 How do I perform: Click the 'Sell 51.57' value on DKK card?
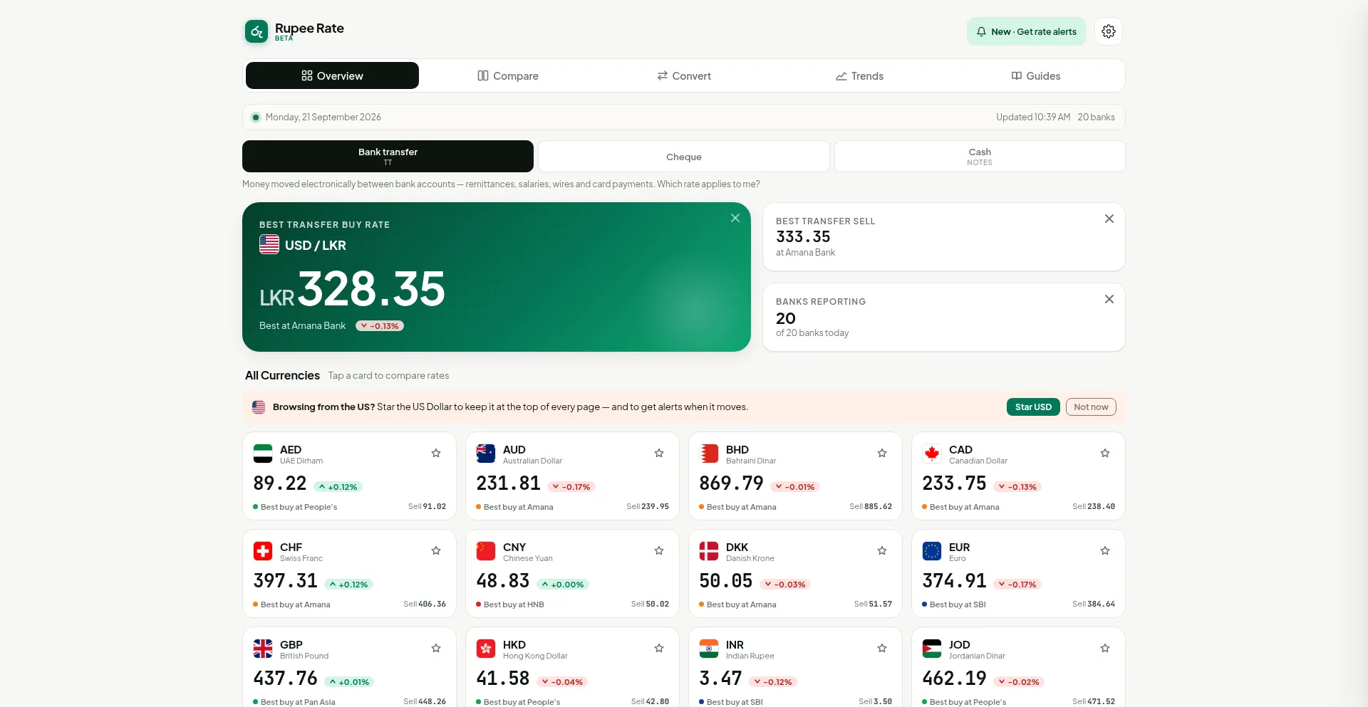coord(873,604)
